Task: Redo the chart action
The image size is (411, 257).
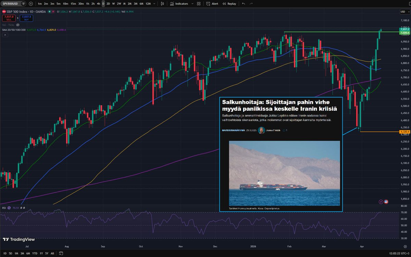Action: point(251,4)
